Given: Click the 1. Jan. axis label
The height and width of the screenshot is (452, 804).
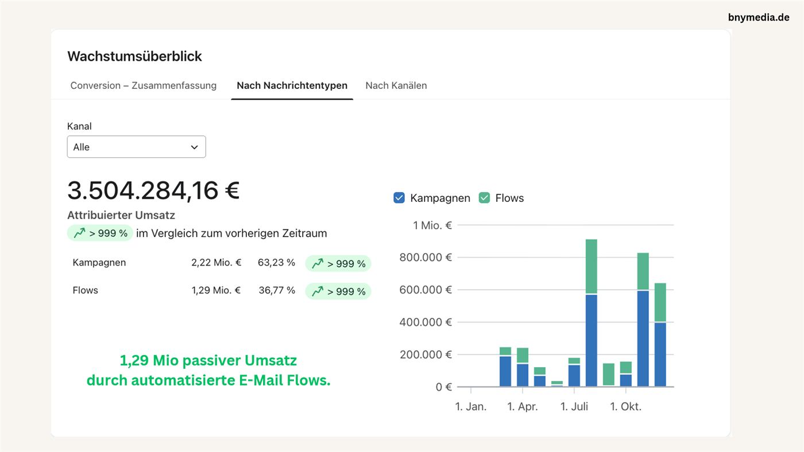Looking at the screenshot, I should (471, 407).
